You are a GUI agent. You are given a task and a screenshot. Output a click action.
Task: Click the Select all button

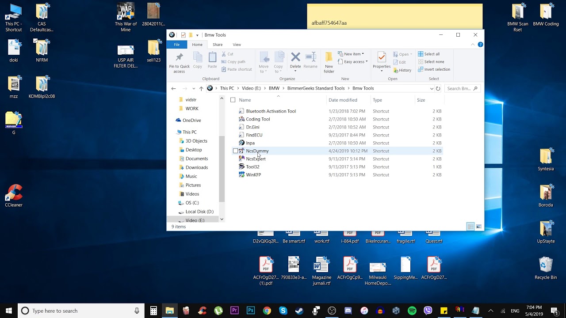tap(429, 54)
